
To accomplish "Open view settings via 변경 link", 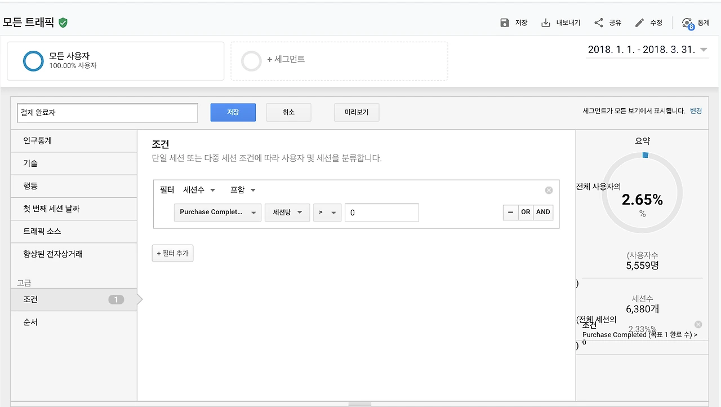I will pyautogui.click(x=696, y=111).
